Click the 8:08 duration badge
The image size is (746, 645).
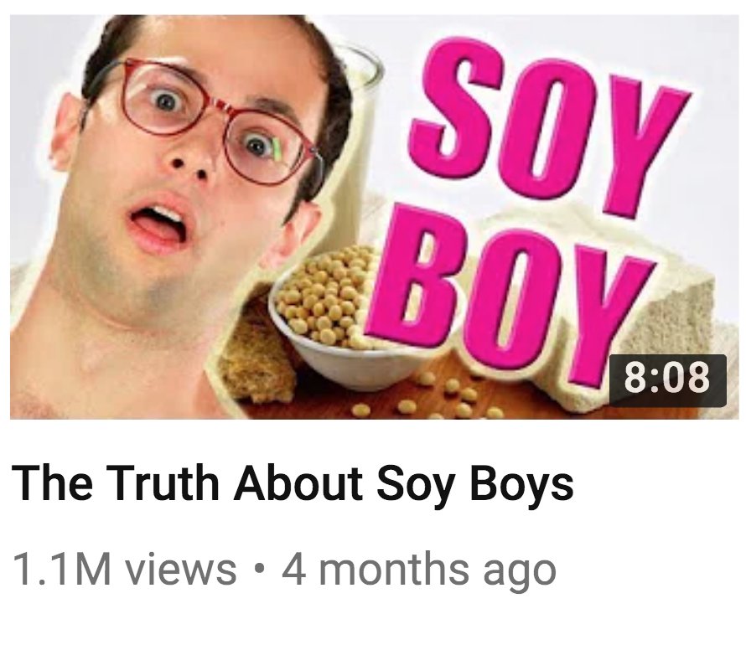click(667, 380)
